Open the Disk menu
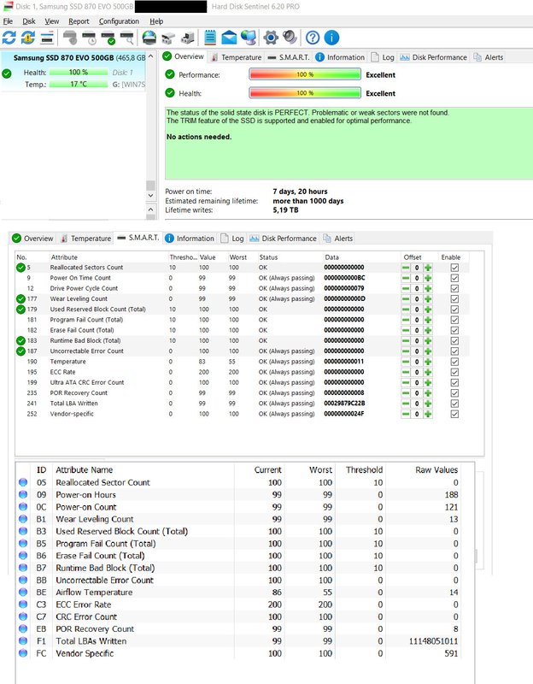Image resolution: width=533 pixels, height=684 pixels. (29, 21)
